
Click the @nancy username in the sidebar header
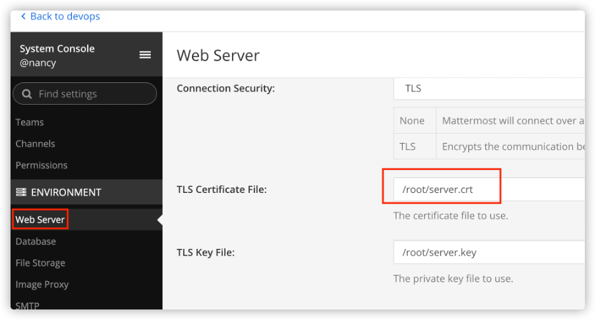39,62
